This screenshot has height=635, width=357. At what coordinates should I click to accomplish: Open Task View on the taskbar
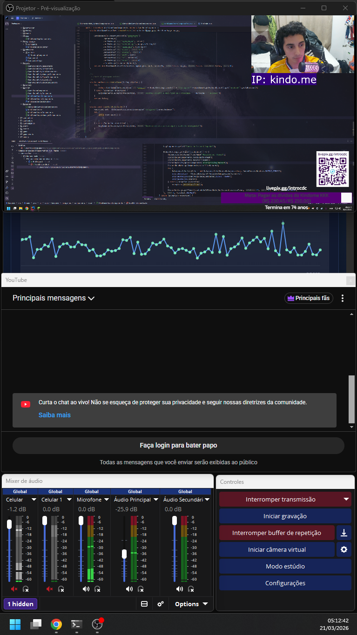[x=36, y=624]
